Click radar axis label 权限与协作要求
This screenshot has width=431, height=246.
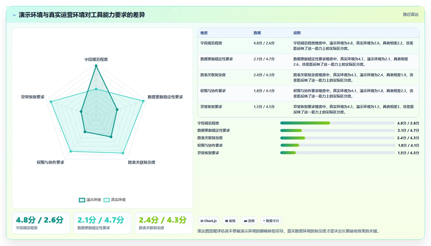50,162
